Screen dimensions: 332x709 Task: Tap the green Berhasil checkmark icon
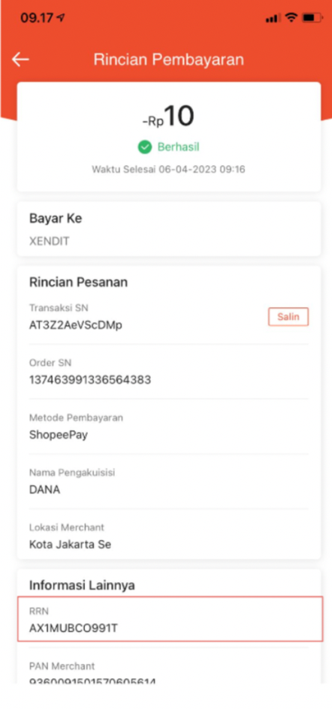pyautogui.click(x=145, y=147)
